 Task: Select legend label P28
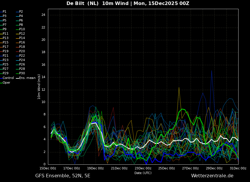(x=20, y=69)
